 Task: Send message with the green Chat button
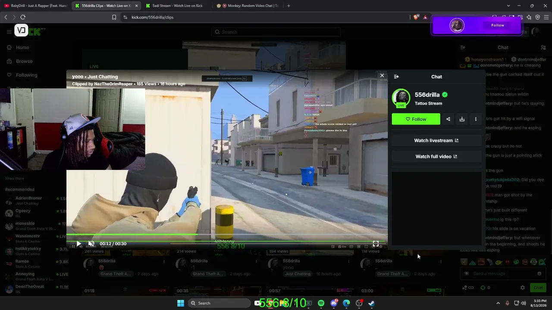point(538,288)
